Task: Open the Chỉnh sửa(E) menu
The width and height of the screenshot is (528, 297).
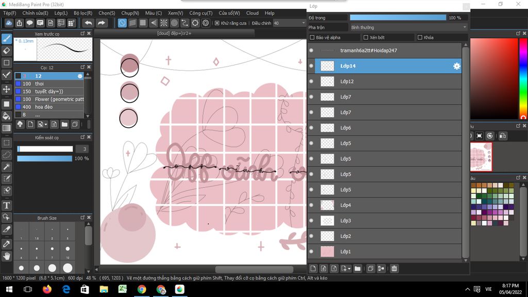Action: (36, 13)
